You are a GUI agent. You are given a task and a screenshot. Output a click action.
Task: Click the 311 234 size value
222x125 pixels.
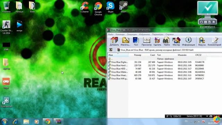coord(138,62)
